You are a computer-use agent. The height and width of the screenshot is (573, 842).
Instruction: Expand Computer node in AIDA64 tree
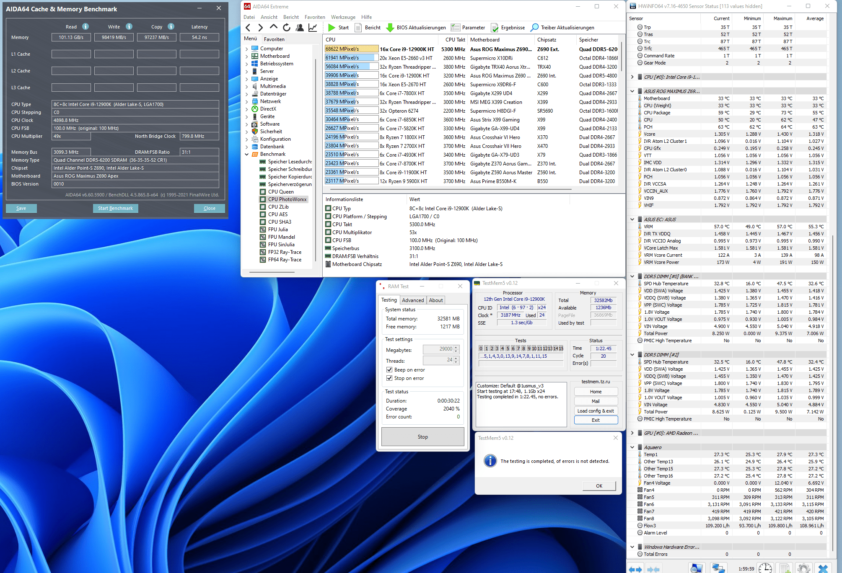click(x=247, y=49)
